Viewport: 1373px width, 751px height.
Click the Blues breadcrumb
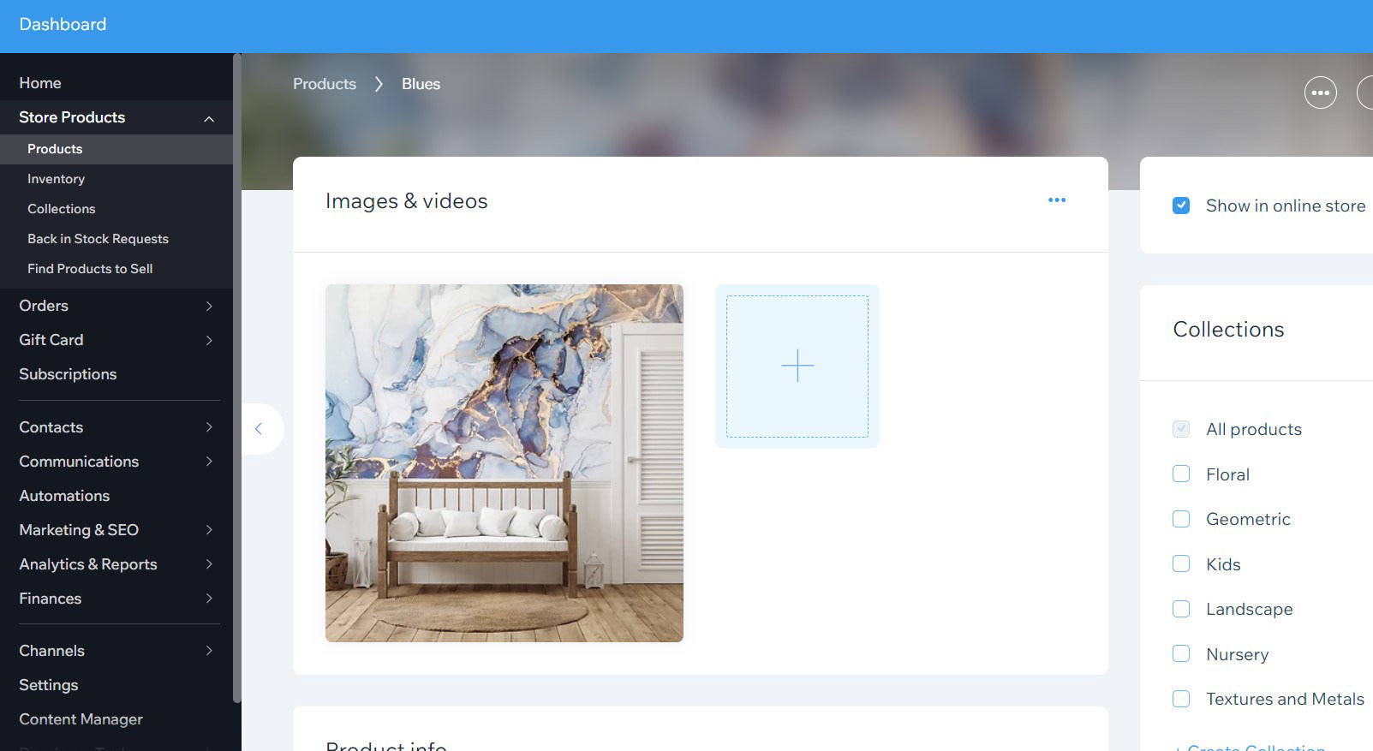tap(421, 84)
